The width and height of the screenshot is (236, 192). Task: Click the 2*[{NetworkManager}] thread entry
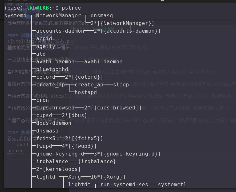(x=122, y=23)
